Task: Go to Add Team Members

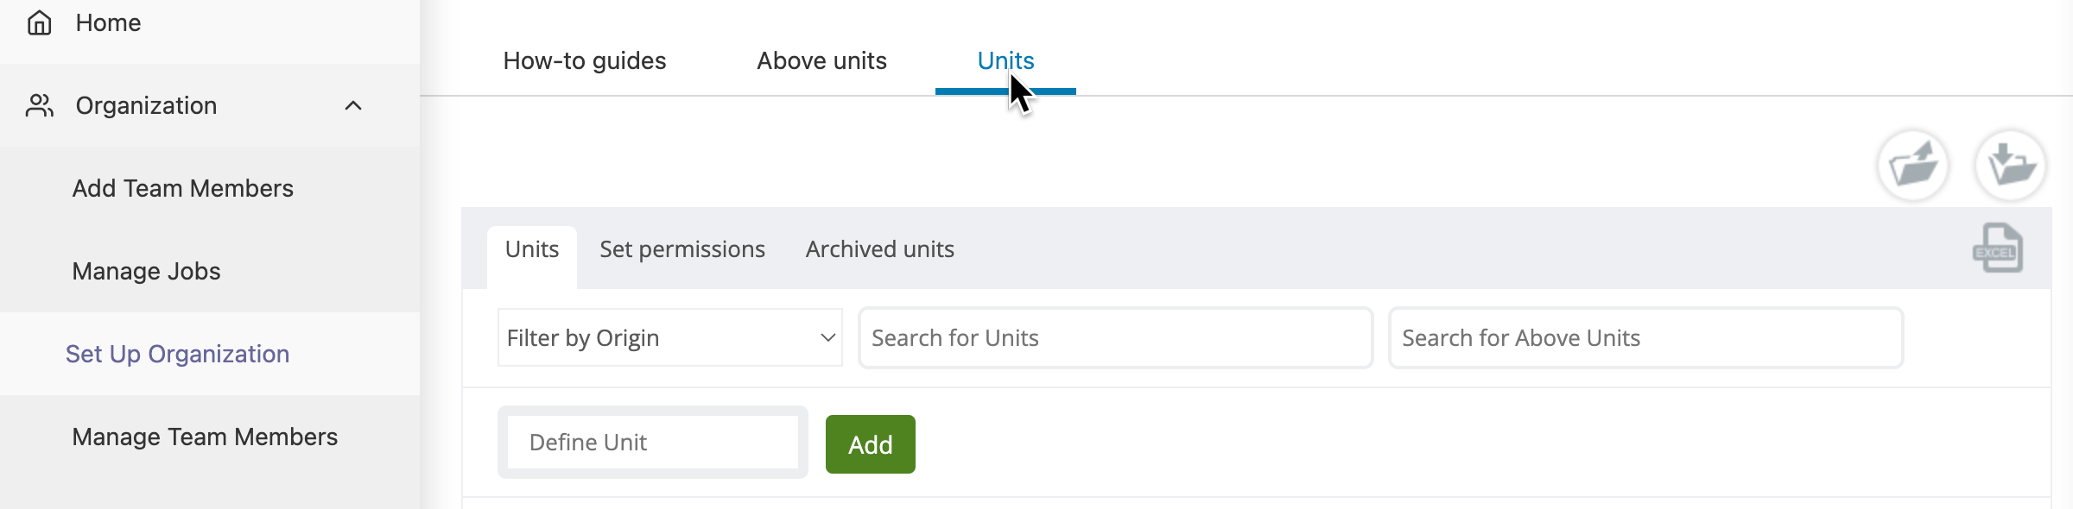Action: (183, 188)
